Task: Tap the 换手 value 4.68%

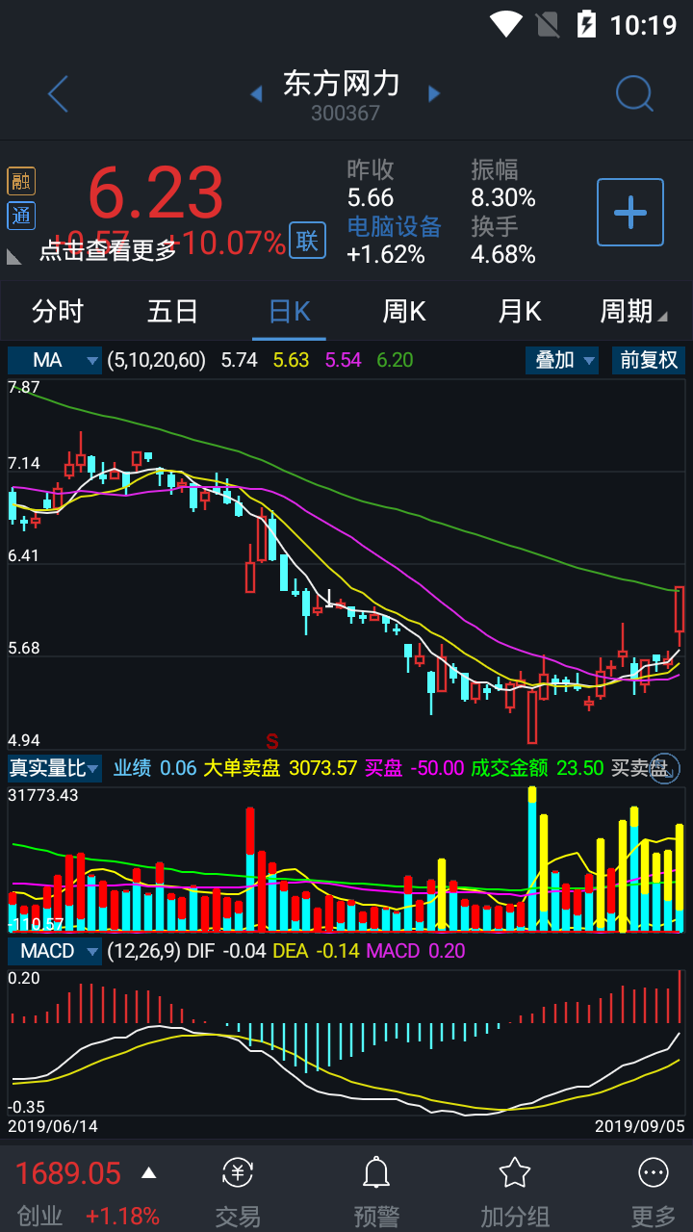Action: 503,254
